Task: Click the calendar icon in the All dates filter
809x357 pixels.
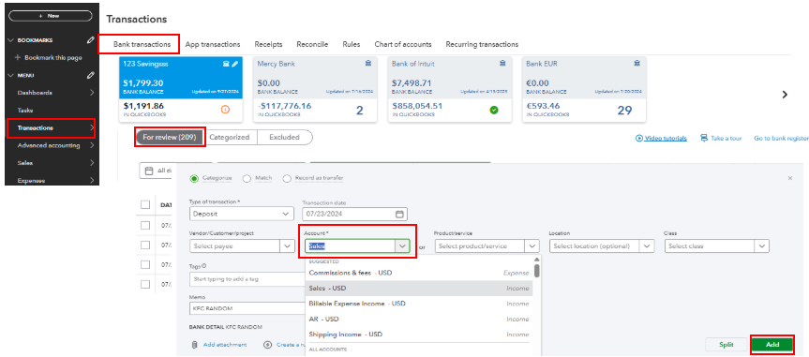Action: tap(149, 171)
